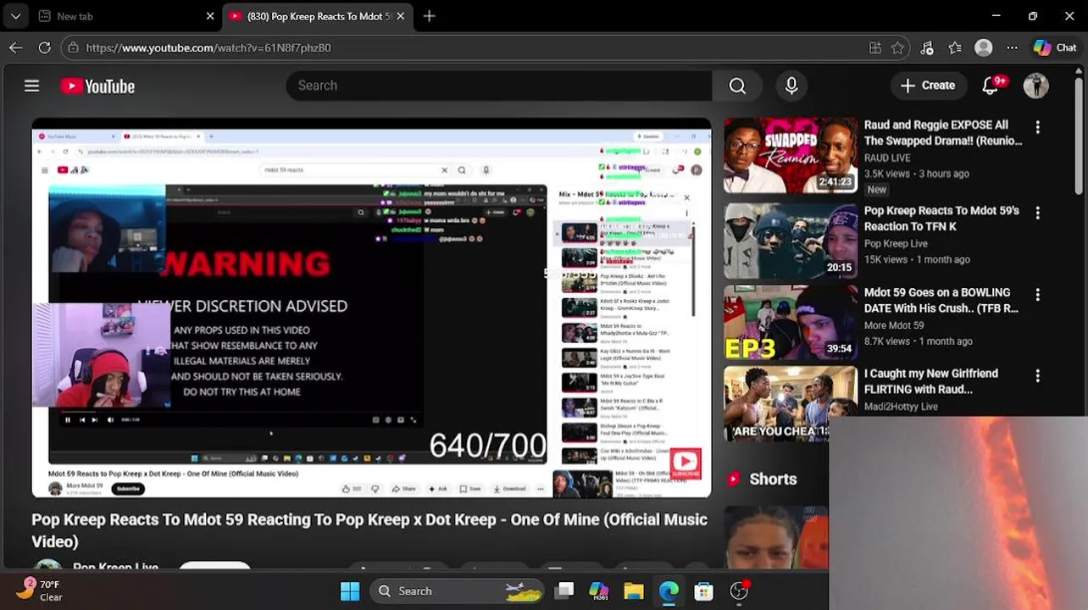This screenshot has width=1088, height=610.
Task: Click the main video player
Action: [371, 308]
